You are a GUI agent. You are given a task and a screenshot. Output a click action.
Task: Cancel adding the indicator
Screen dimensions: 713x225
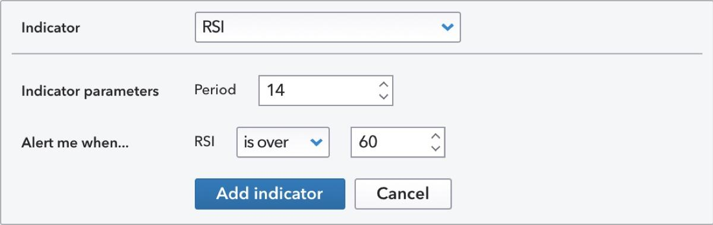tap(403, 194)
